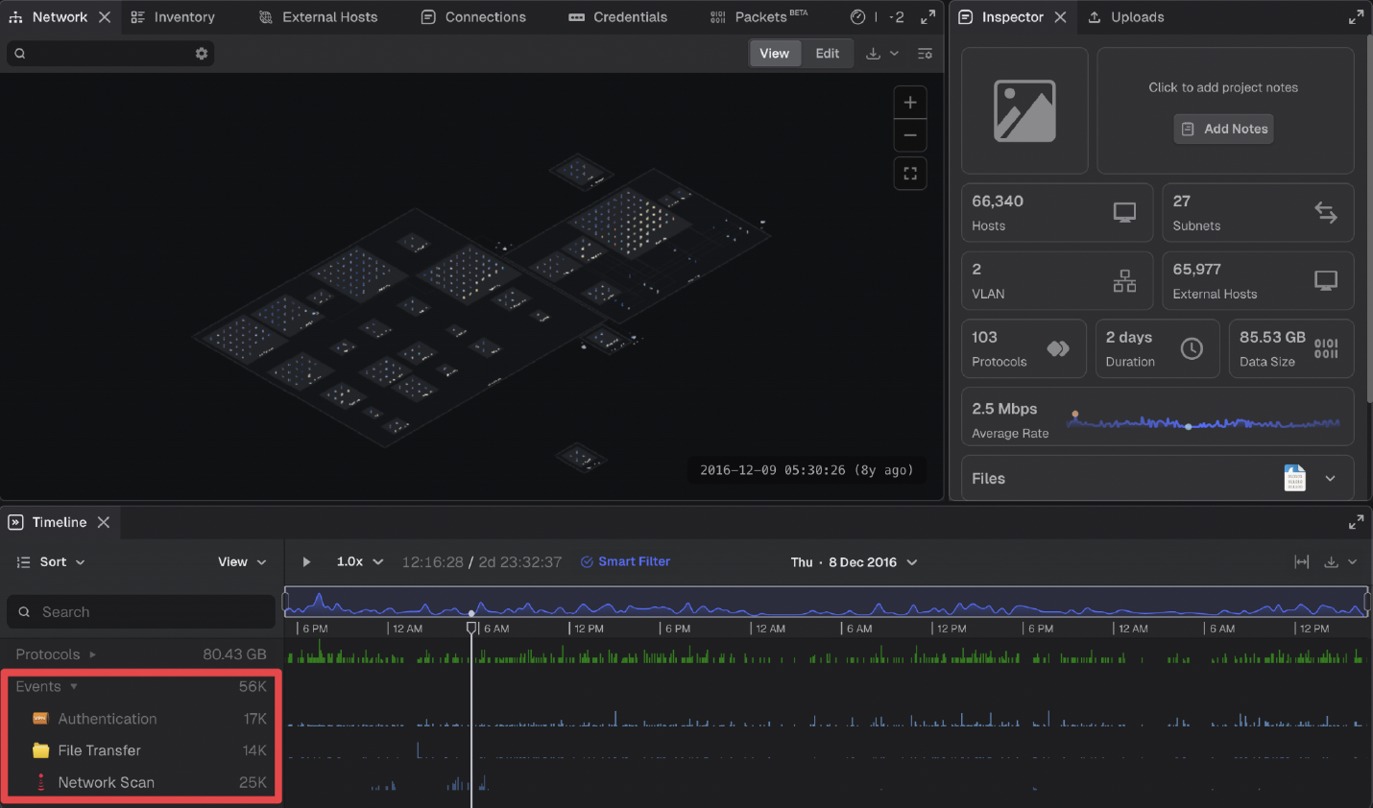Screen dimensions: 1373x808
Task: Toggle the Smart Filter option
Action: tap(625, 562)
